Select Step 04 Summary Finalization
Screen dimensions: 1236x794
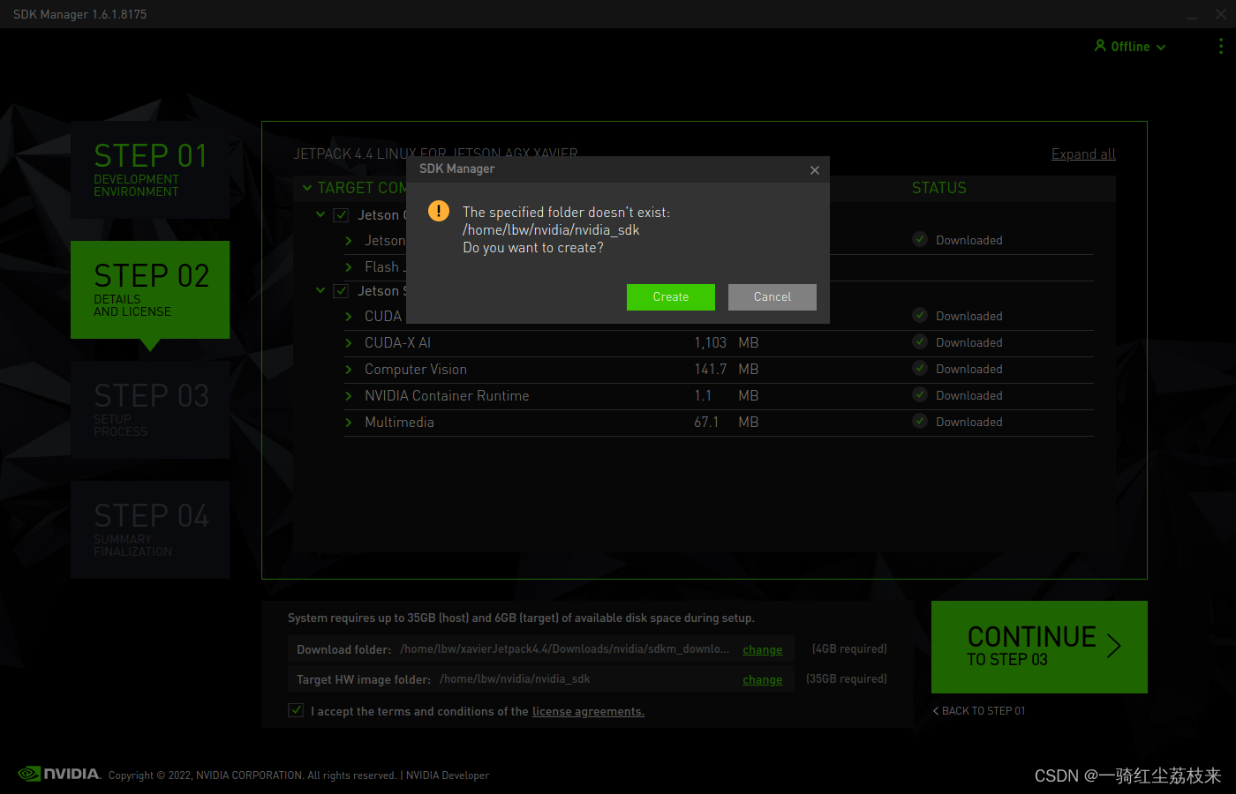pyautogui.click(x=150, y=529)
